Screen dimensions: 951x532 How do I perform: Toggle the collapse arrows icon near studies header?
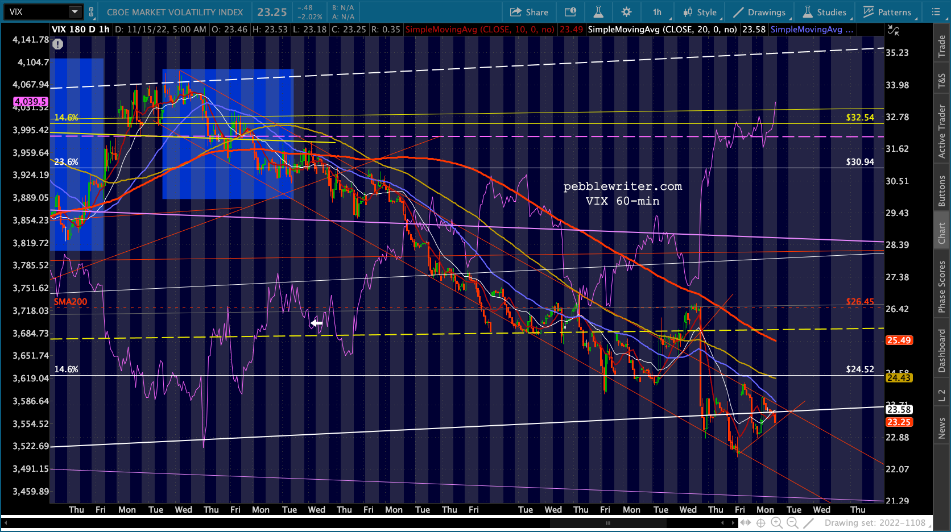tap(894, 31)
